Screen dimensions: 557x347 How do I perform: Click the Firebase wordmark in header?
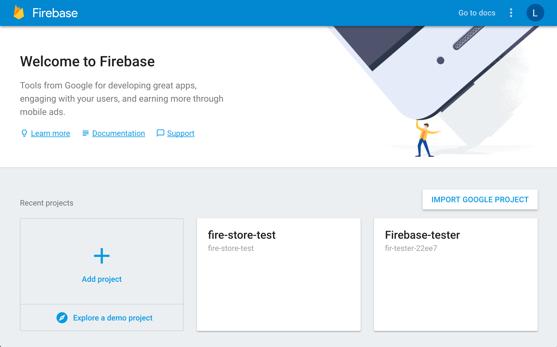coord(55,13)
